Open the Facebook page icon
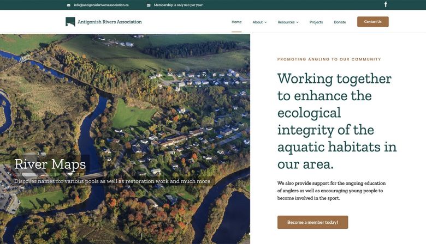Screen dimensions: 426x244 coord(386,4)
